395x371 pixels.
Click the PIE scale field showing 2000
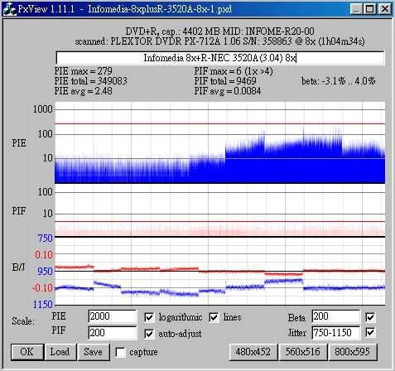click(113, 316)
